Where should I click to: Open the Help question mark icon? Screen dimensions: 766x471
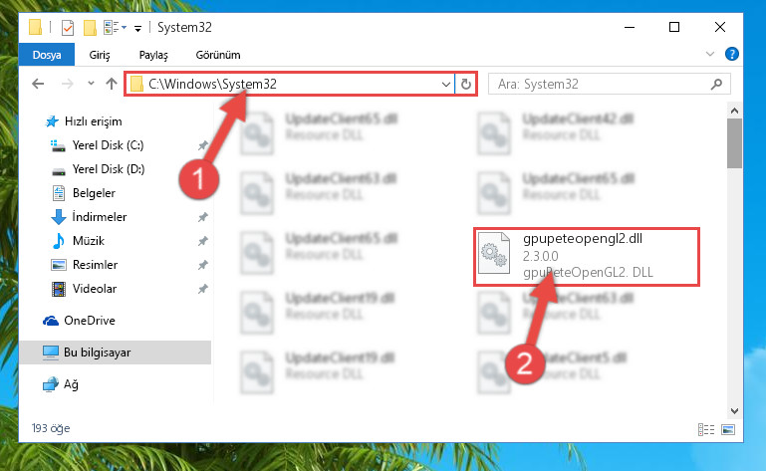coord(731,54)
